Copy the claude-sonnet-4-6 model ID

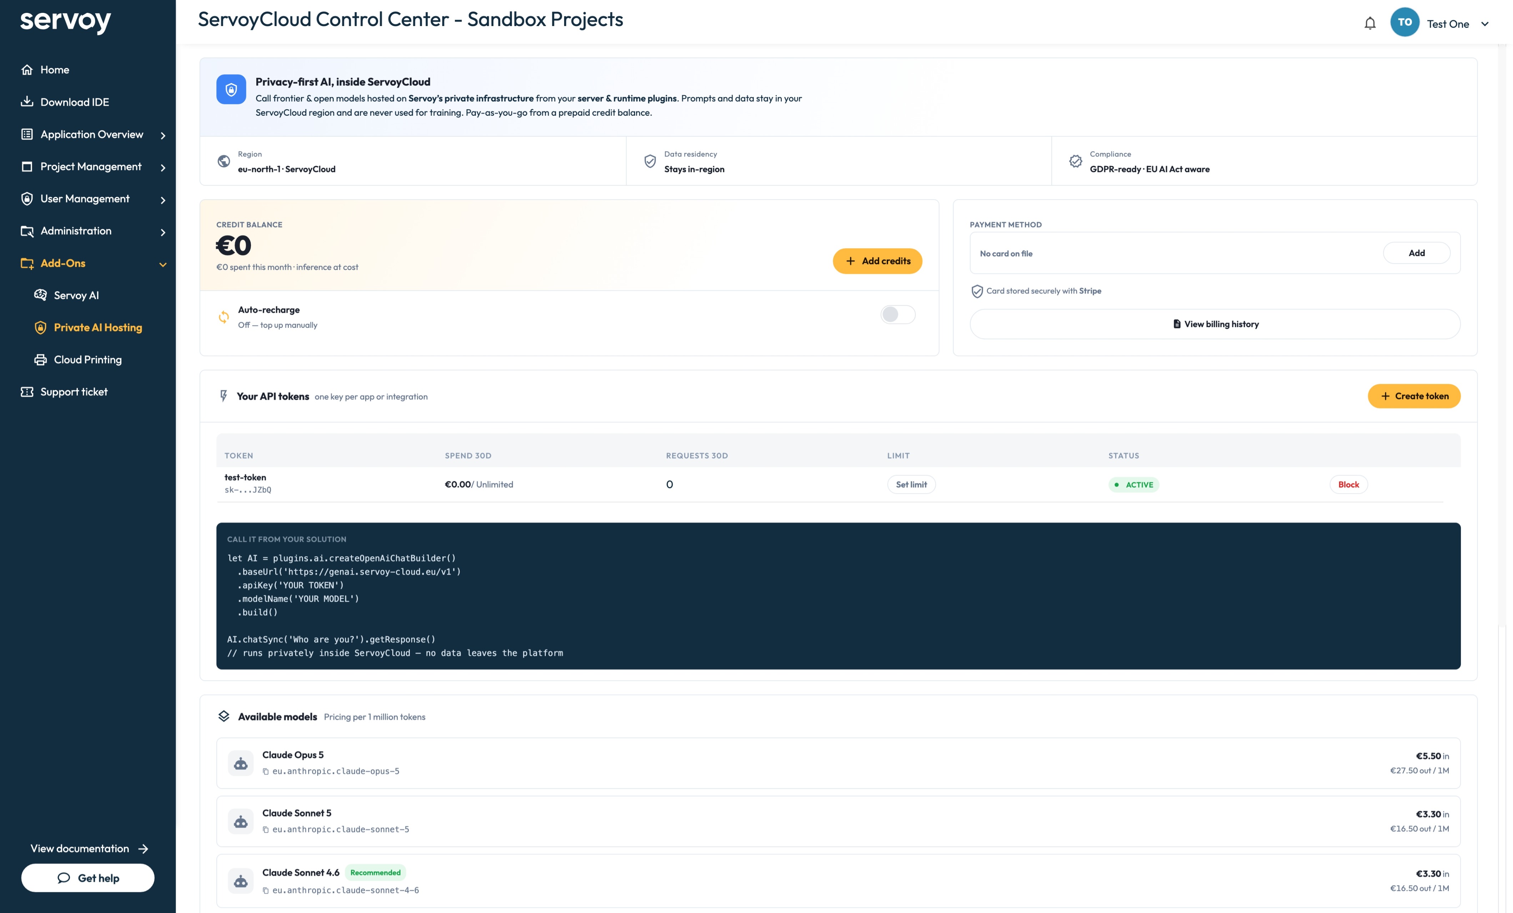(x=265, y=890)
